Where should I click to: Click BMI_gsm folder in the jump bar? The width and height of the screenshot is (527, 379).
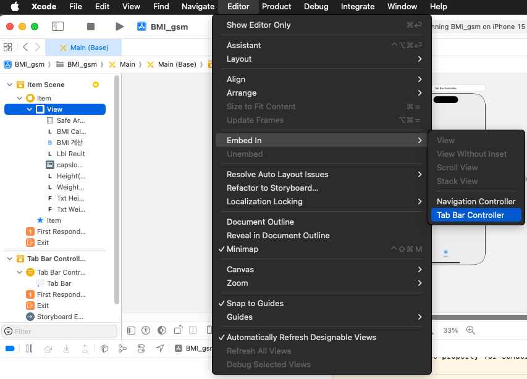point(77,64)
